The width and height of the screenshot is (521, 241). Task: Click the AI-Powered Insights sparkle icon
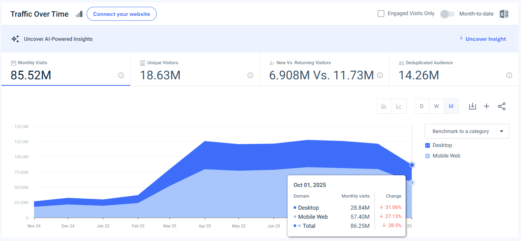[15, 39]
